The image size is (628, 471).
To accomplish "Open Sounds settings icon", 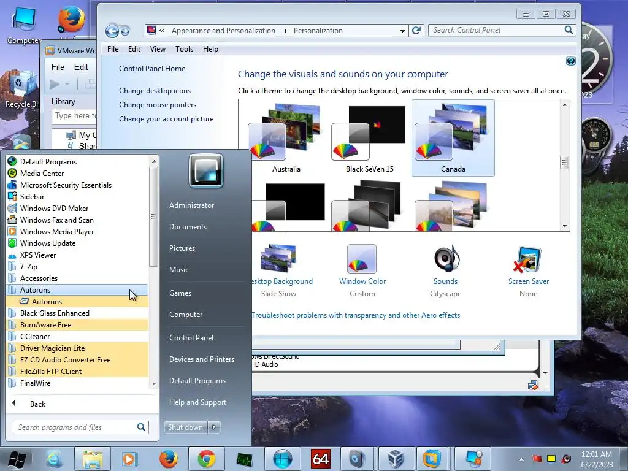I will 445,259.
